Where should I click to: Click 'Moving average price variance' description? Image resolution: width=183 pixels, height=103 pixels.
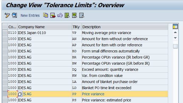(106, 33)
